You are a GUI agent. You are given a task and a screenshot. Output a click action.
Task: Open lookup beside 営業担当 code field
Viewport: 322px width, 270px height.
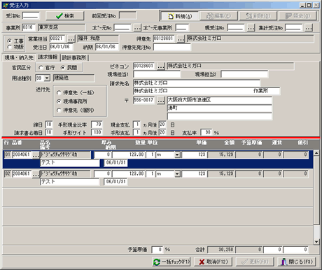(x=71, y=38)
